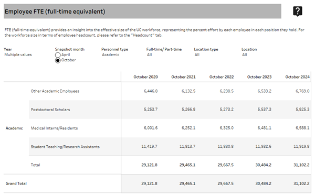Click Postdoctoral Scholars value 5,253.7

point(151,110)
